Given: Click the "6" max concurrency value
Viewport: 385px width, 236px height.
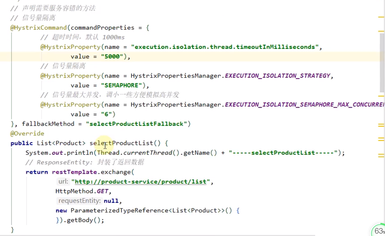Looking at the screenshot, I should [106, 114].
